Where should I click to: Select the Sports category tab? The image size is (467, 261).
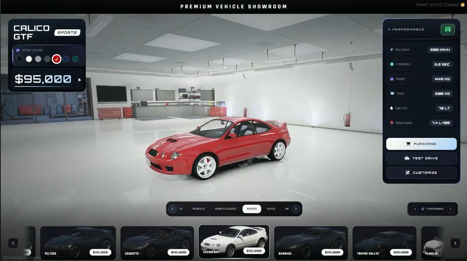point(252,209)
